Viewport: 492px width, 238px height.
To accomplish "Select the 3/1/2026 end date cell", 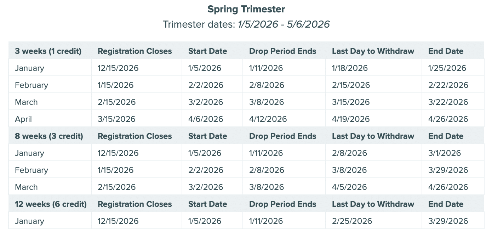I will coord(445,153).
